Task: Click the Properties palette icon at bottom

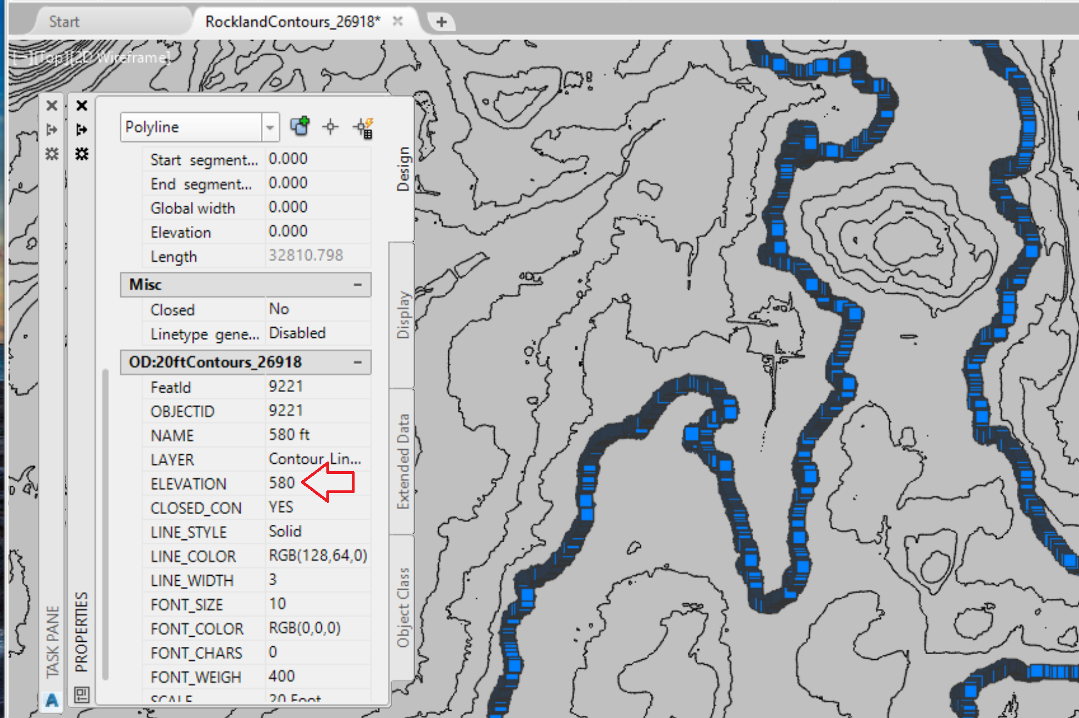Action: [x=82, y=694]
